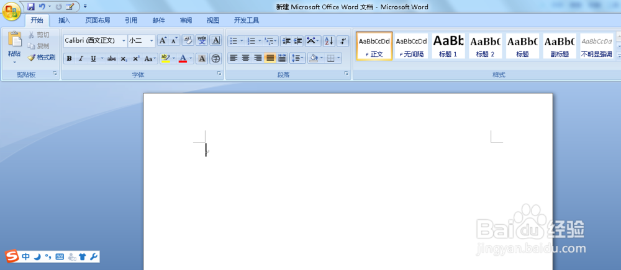Screen dimensions: 621x270
Task: Open Change Case Aa menu
Action: click(150, 59)
